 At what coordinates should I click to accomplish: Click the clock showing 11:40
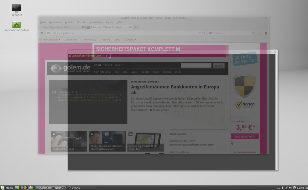[300, 188]
